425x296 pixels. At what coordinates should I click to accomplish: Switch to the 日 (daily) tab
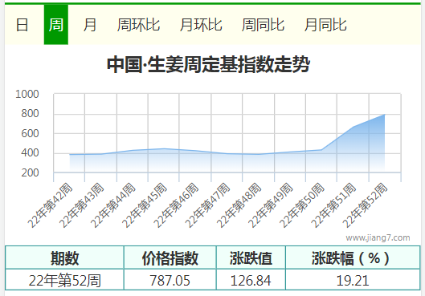[22, 25]
